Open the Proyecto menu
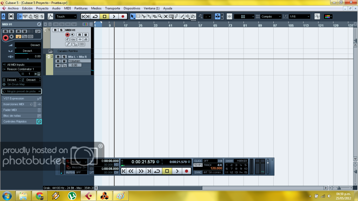Viewport: 358px width, 201px height. 42,8
